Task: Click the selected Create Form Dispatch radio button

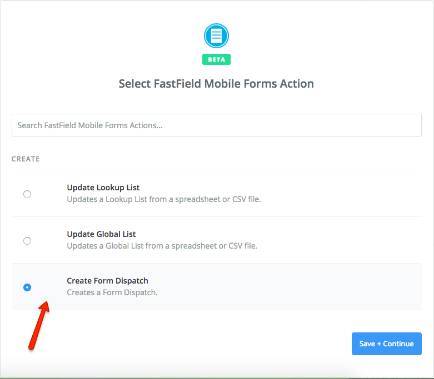Action: (x=27, y=287)
